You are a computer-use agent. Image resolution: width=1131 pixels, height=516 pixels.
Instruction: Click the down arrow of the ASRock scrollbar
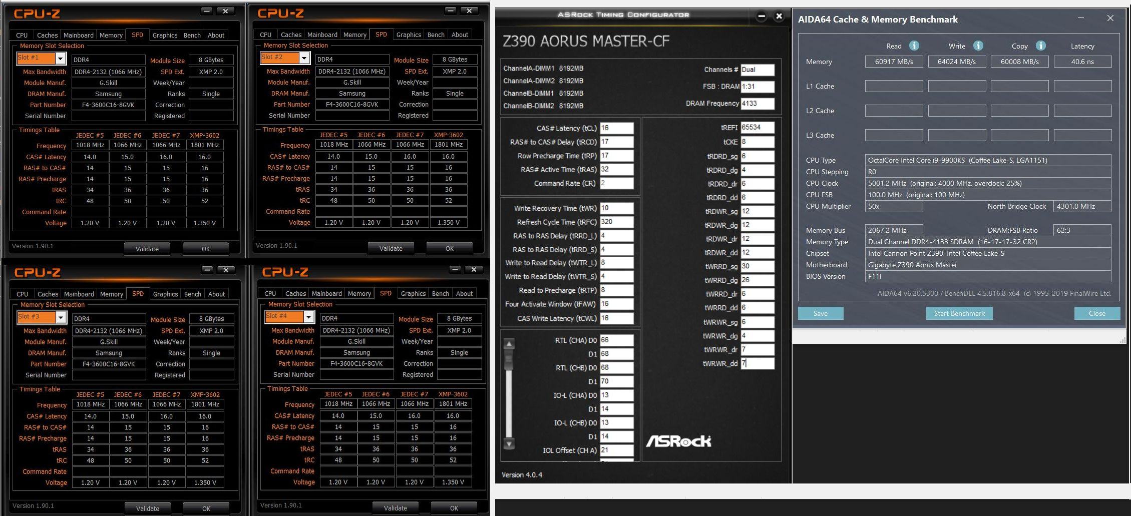(509, 443)
